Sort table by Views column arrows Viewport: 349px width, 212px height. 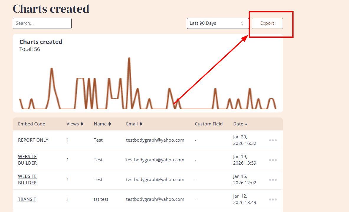click(x=82, y=124)
